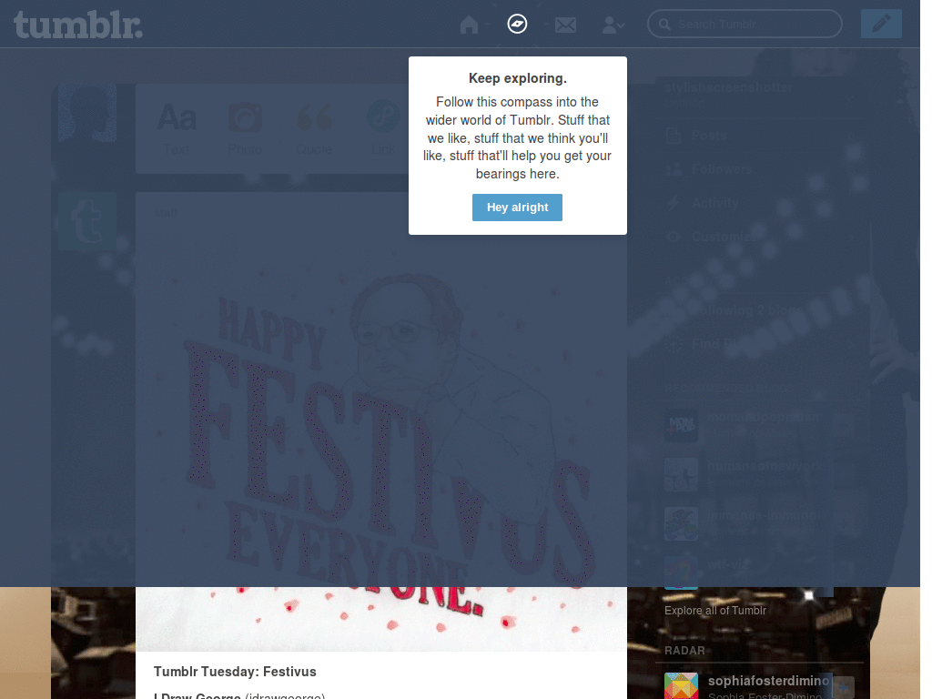Create a new Text post
Screen dimensions: 932x699
pos(177,129)
